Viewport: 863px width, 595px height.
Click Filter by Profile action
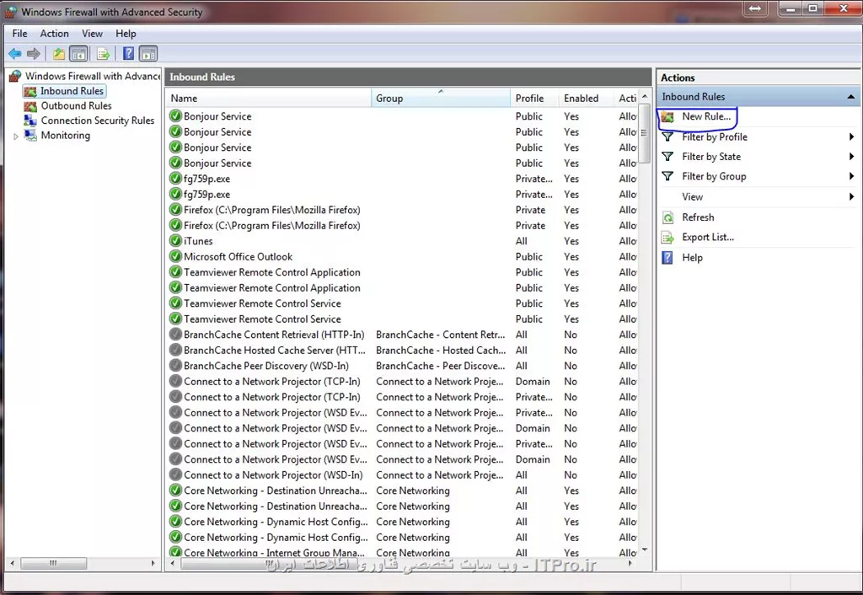[715, 137]
